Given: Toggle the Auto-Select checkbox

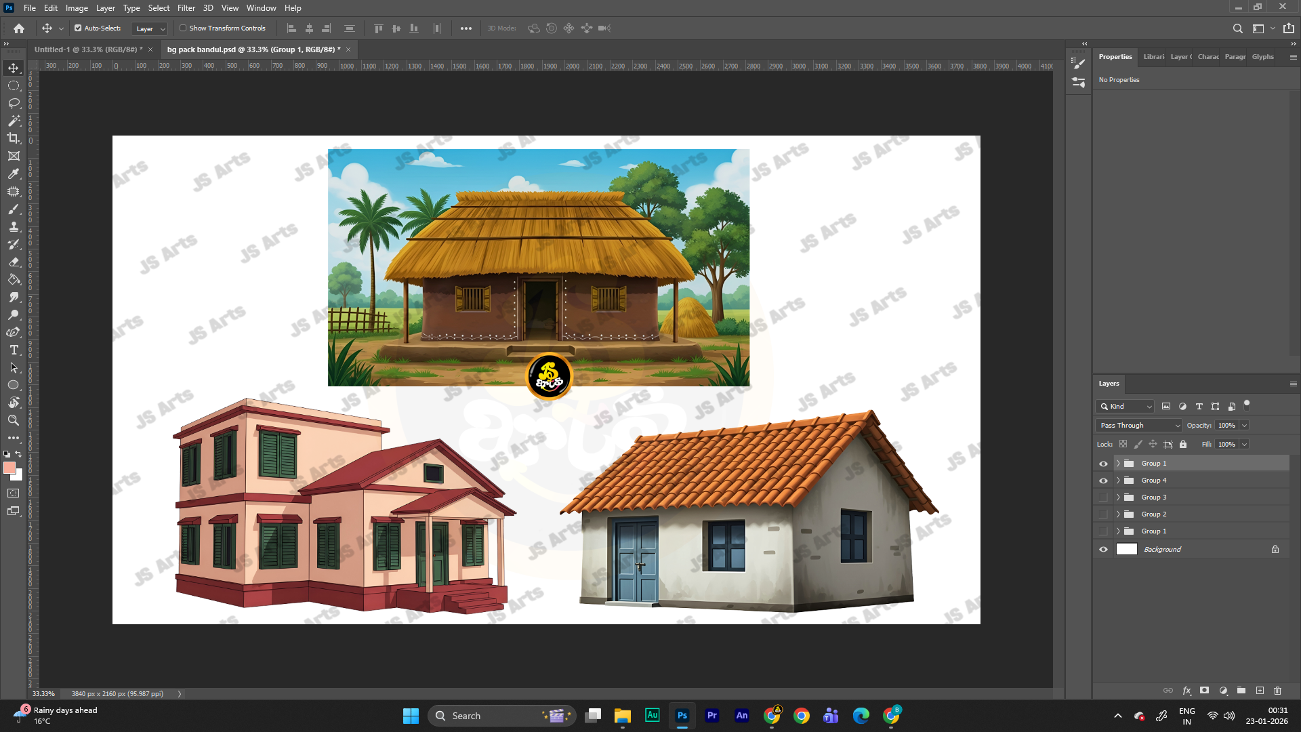Looking at the screenshot, I should (78, 28).
